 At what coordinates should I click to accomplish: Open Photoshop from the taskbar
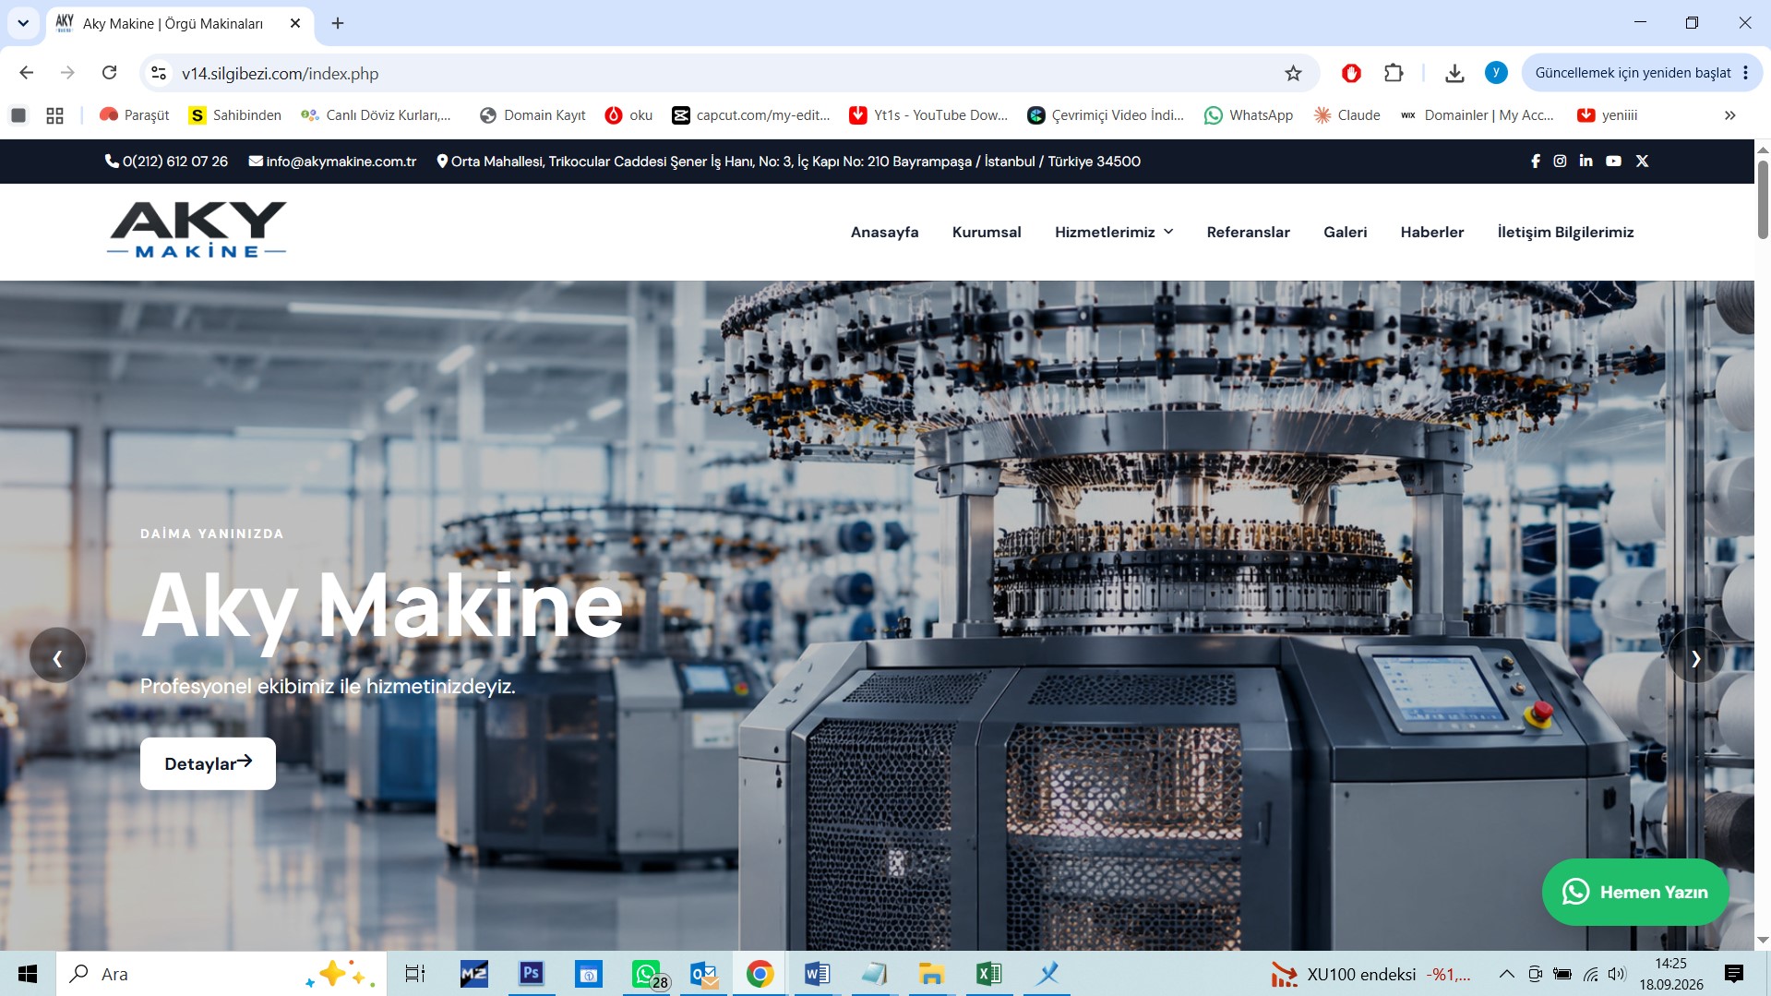click(x=531, y=974)
